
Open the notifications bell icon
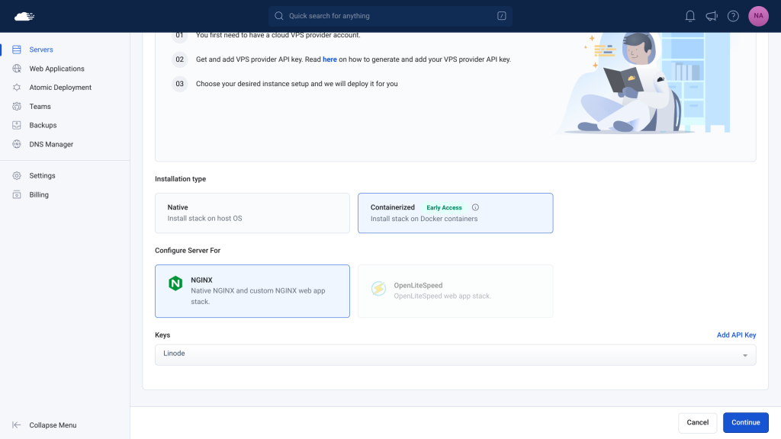(689, 16)
